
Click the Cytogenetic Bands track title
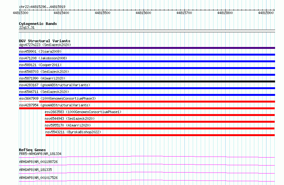38,24
